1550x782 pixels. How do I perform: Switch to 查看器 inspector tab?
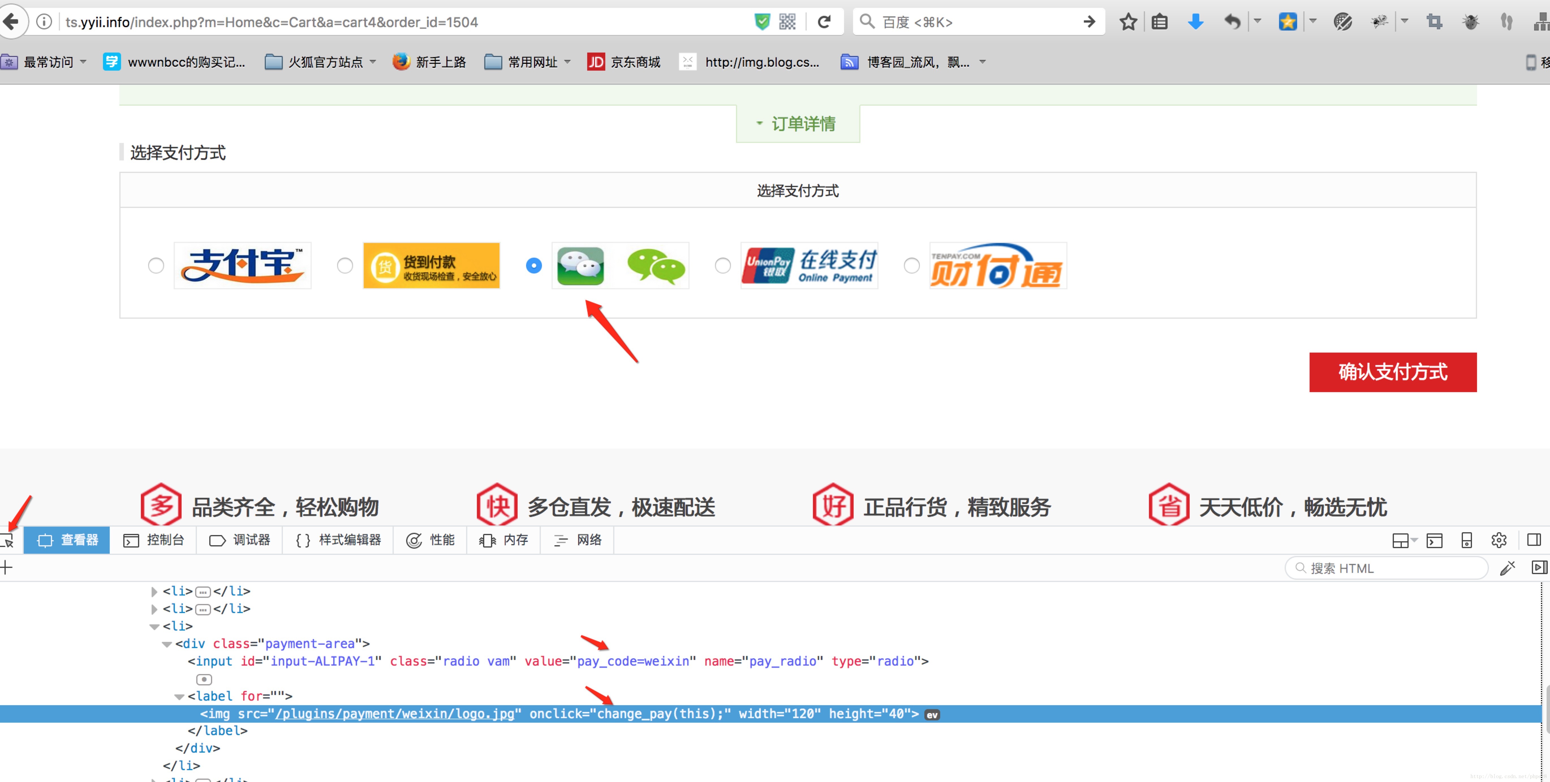pos(67,540)
